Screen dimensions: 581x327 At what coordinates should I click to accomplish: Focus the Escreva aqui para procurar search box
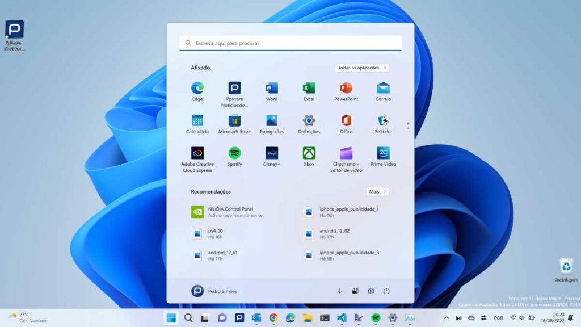(290, 43)
